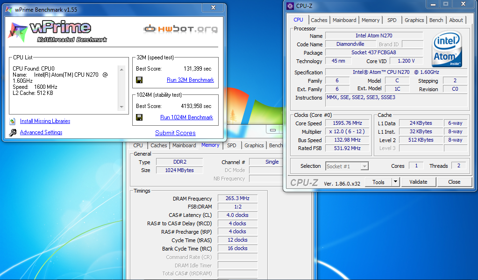Click the wPrime title bar icon
The height and width of the screenshot is (280, 478).
coord(9,9)
